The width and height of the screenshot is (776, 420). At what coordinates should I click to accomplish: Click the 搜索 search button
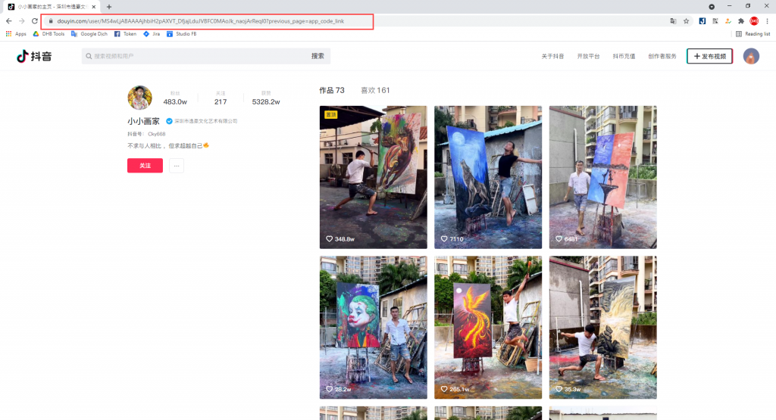[x=318, y=56]
